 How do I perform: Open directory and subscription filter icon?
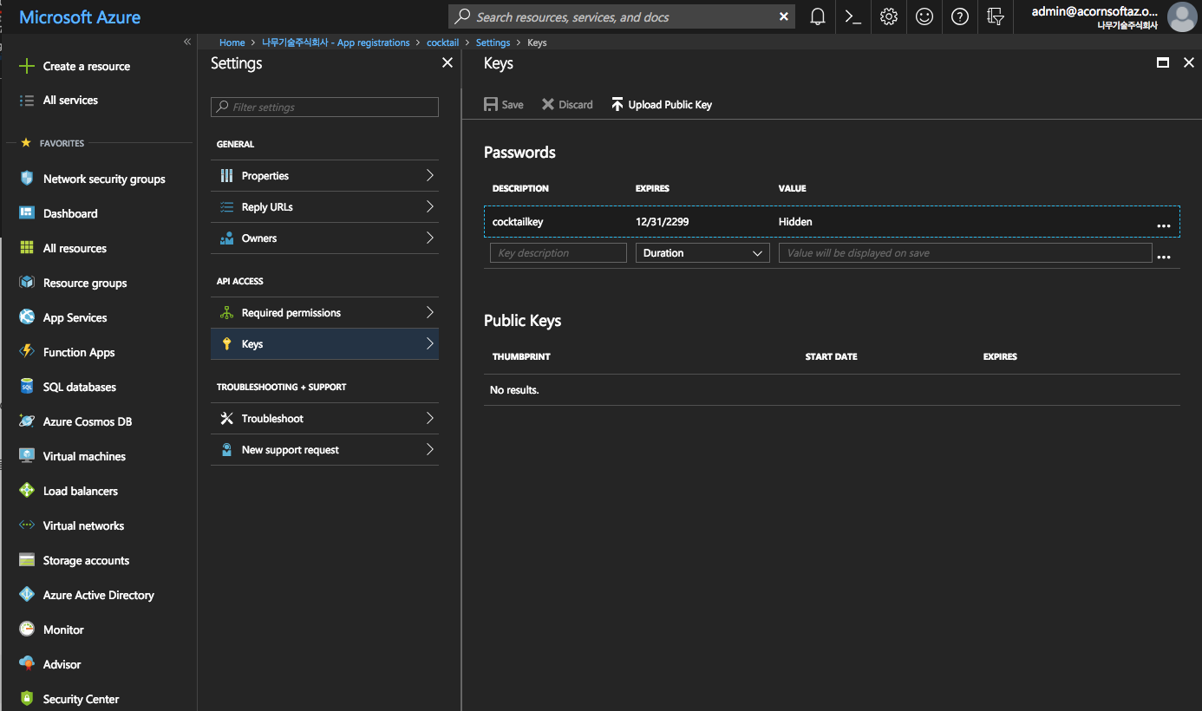pos(996,16)
